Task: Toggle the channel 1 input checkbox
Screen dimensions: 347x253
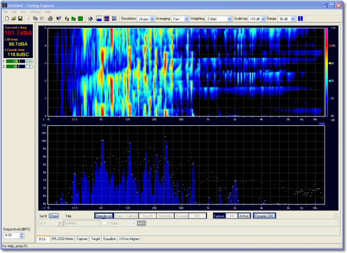Action: pyautogui.click(x=27, y=62)
